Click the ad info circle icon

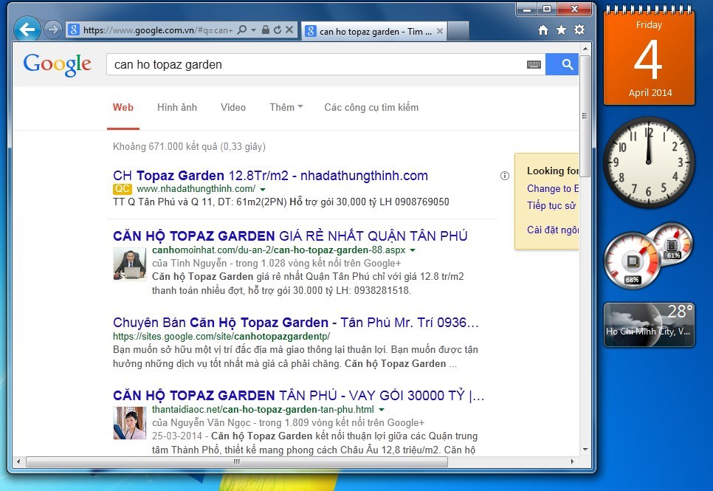click(505, 176)
